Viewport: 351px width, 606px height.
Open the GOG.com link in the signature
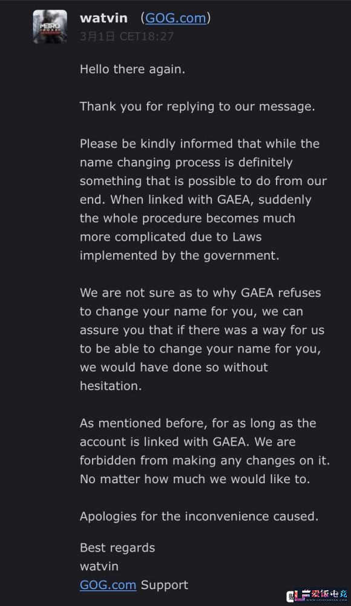[108, 585]
